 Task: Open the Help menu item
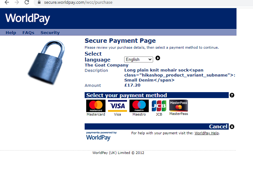coord(11,32)
